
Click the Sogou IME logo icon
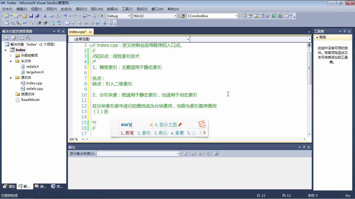pos(202,124)
